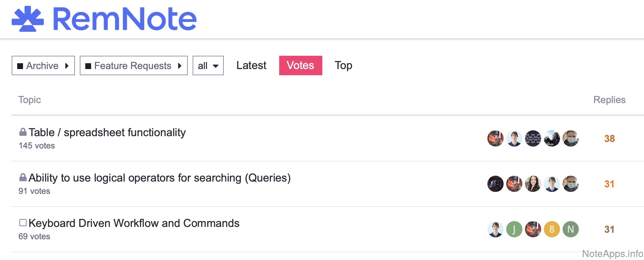This screenshot has height=260, width=644.
Task: Select the Votes tab
Action: pos(301,65)
